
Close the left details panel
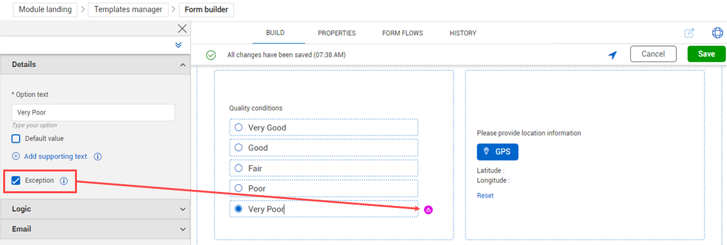pos(182,29)
